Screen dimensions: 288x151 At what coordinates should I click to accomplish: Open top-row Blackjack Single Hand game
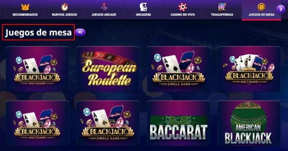pos(178,69)
